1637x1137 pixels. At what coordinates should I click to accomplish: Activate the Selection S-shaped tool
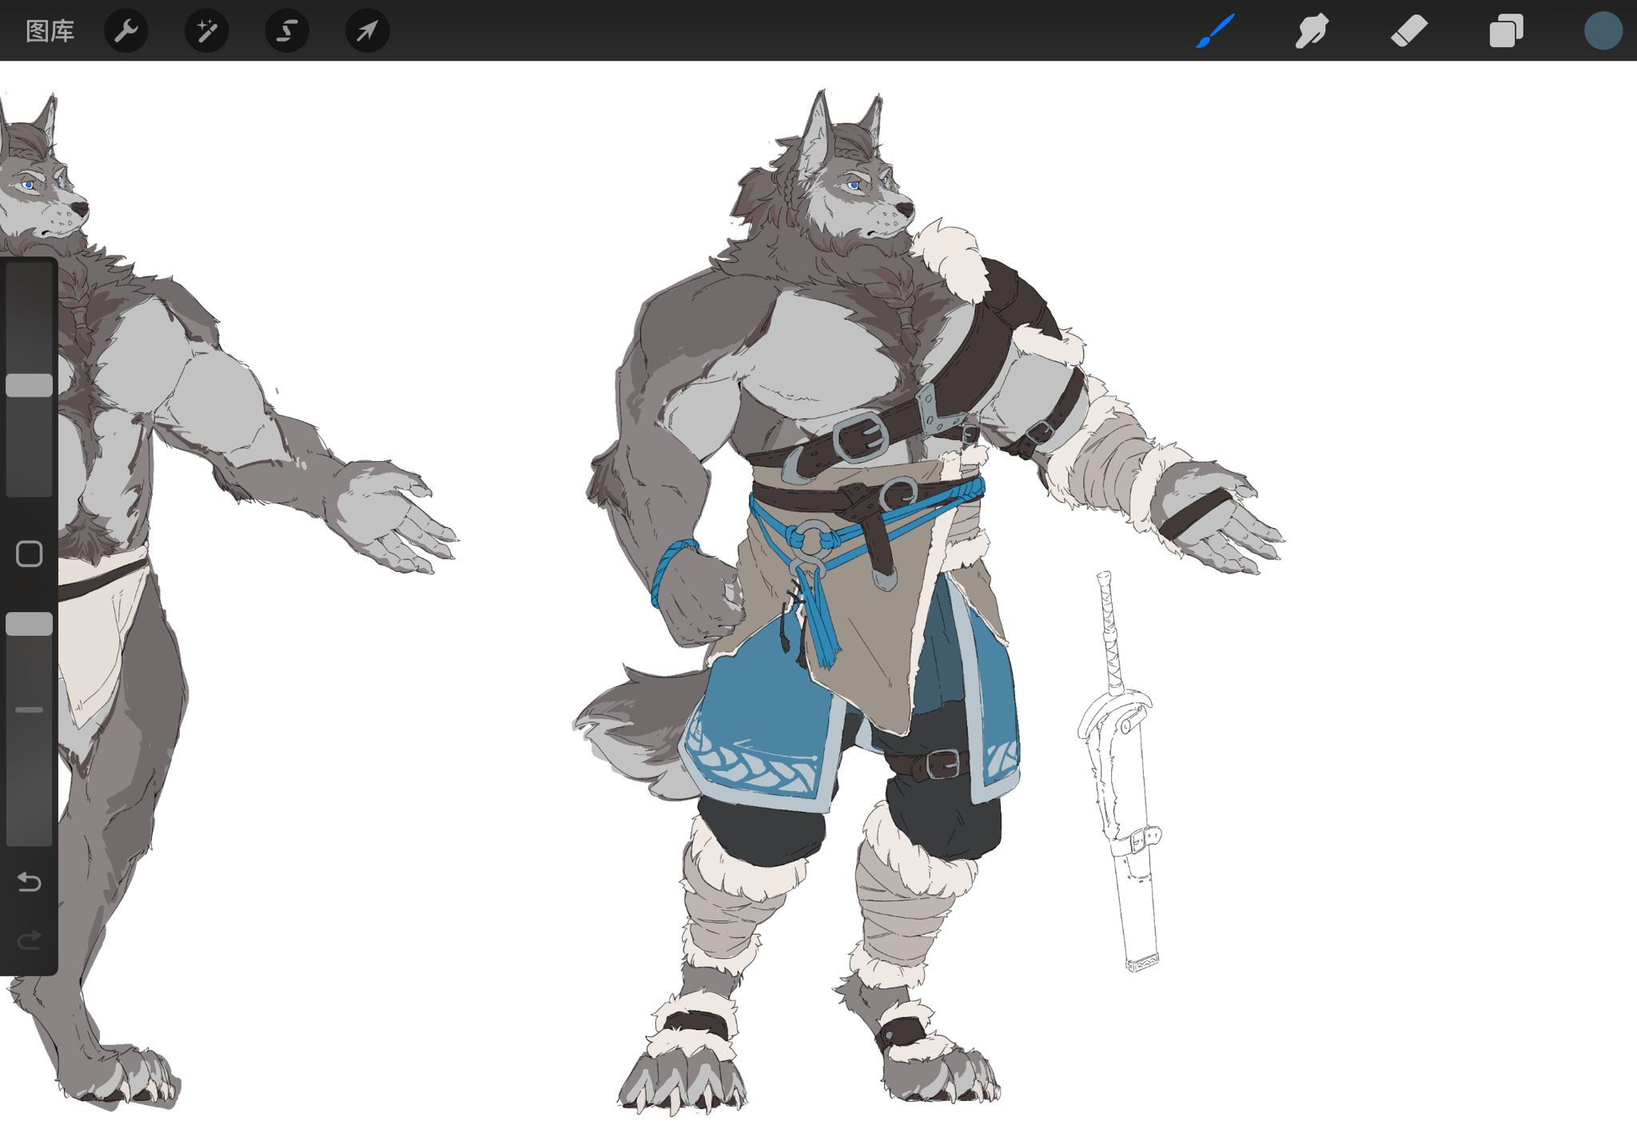[x=287, y=31]
